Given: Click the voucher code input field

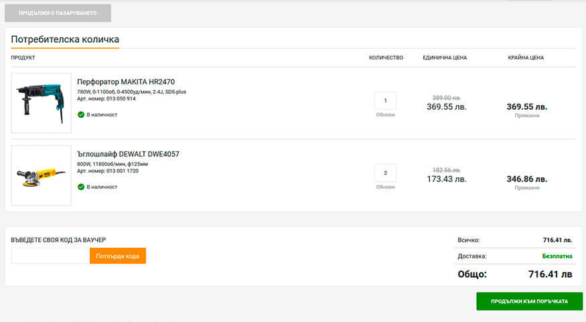Looking at the screenshot, I should point(50,256).
